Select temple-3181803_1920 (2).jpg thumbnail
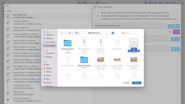Screen dimensions: 185x104 point(117,60)
